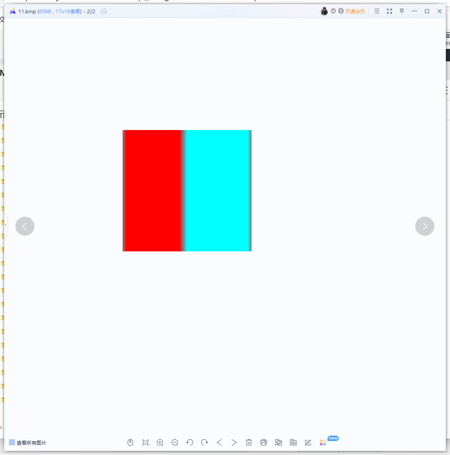The image size is (450, 455).
Task: Show previous picture using left circle arrow
Action: coord(25,226)
